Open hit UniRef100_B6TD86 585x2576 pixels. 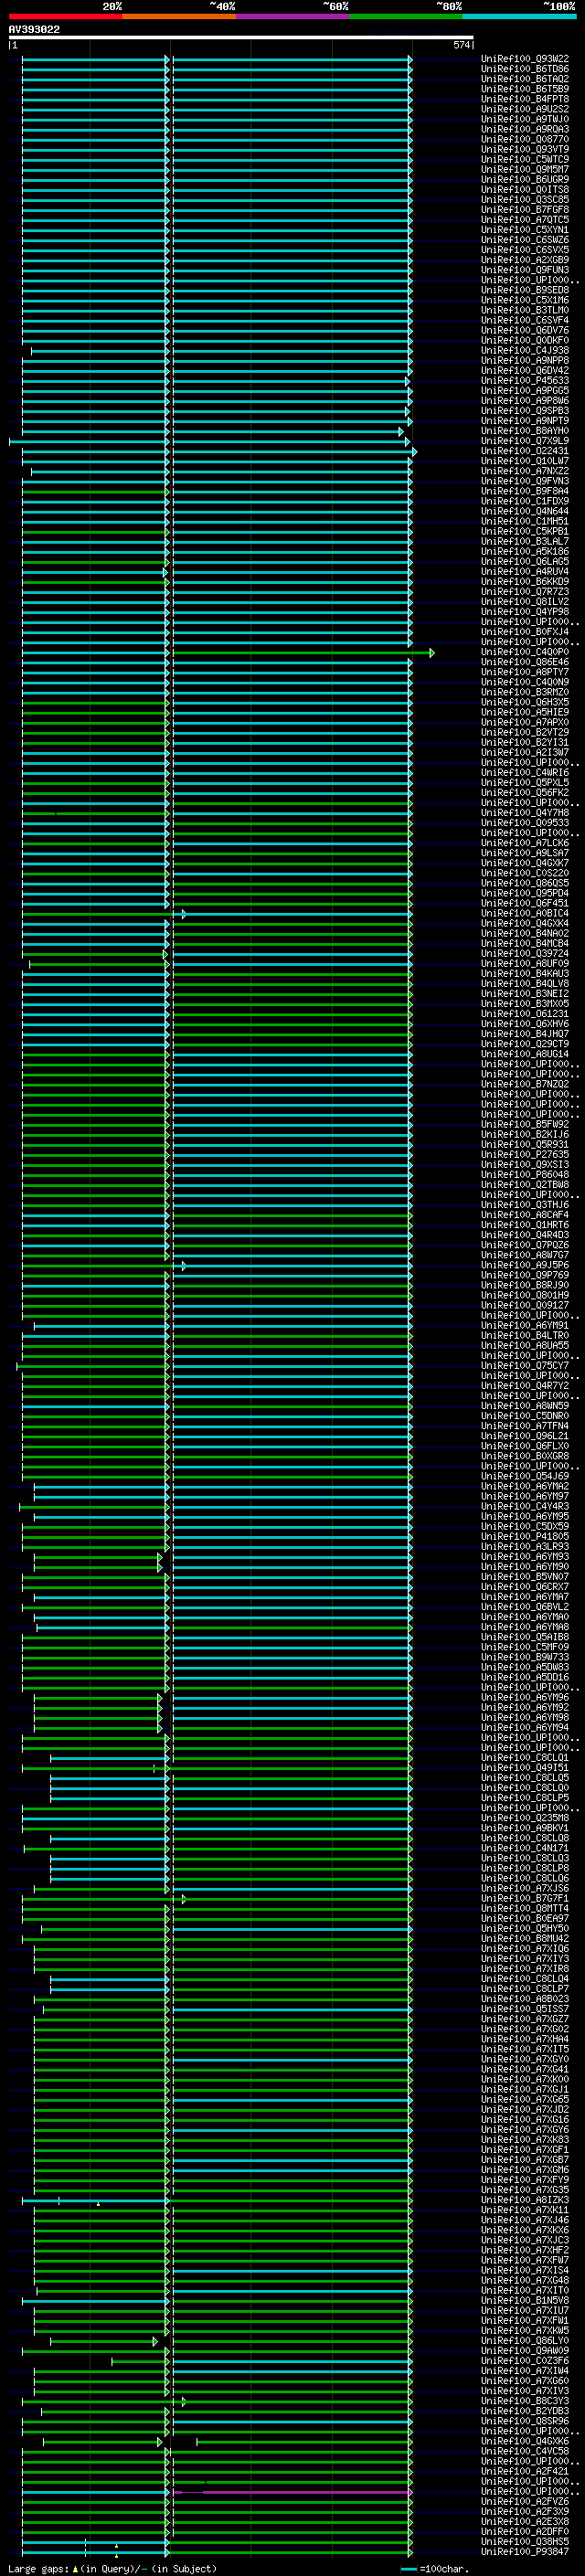click(525, 69)
